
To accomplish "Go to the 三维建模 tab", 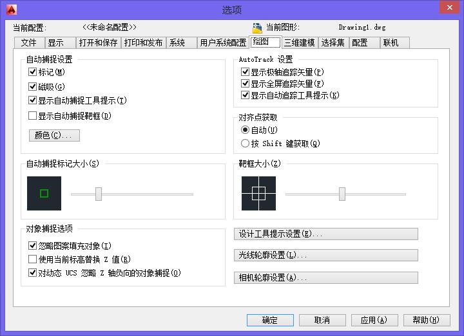I will coord(300,42).
